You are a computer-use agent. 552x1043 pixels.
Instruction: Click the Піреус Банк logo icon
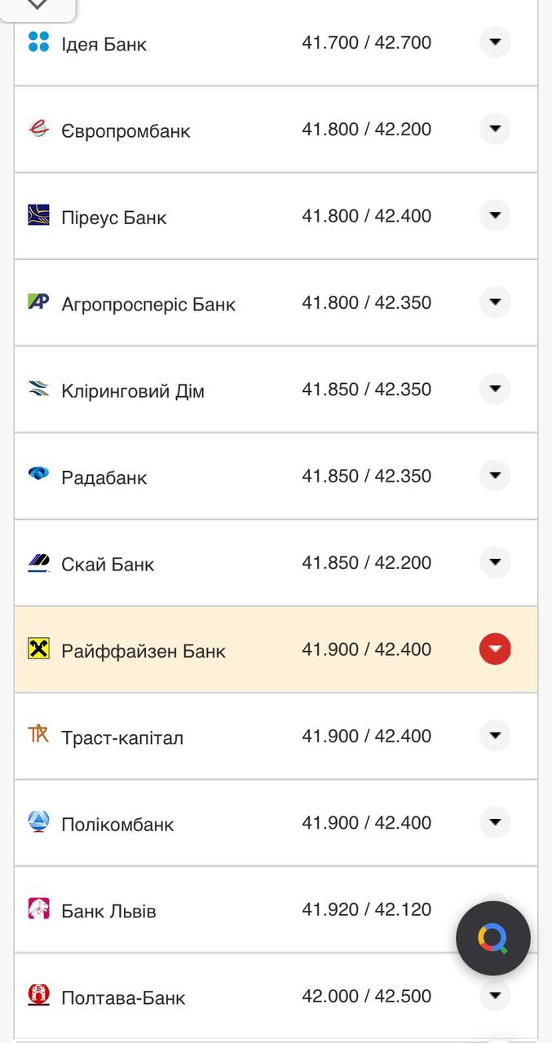(x=38, y=215)
